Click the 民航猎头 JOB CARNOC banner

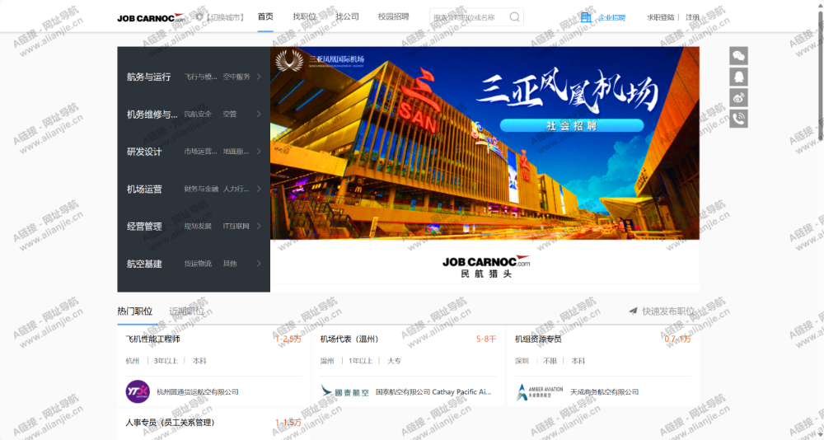pyautogui.click(x=485, y=266)
